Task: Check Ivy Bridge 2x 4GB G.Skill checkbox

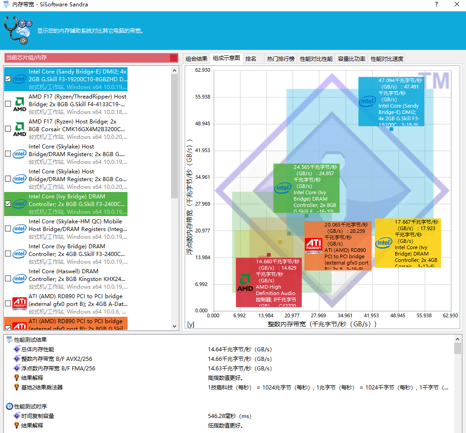Action: [x=8, y=254]
